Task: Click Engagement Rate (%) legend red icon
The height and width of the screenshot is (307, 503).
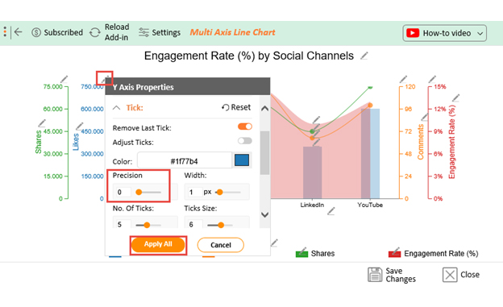Action: tap(394, 254)
